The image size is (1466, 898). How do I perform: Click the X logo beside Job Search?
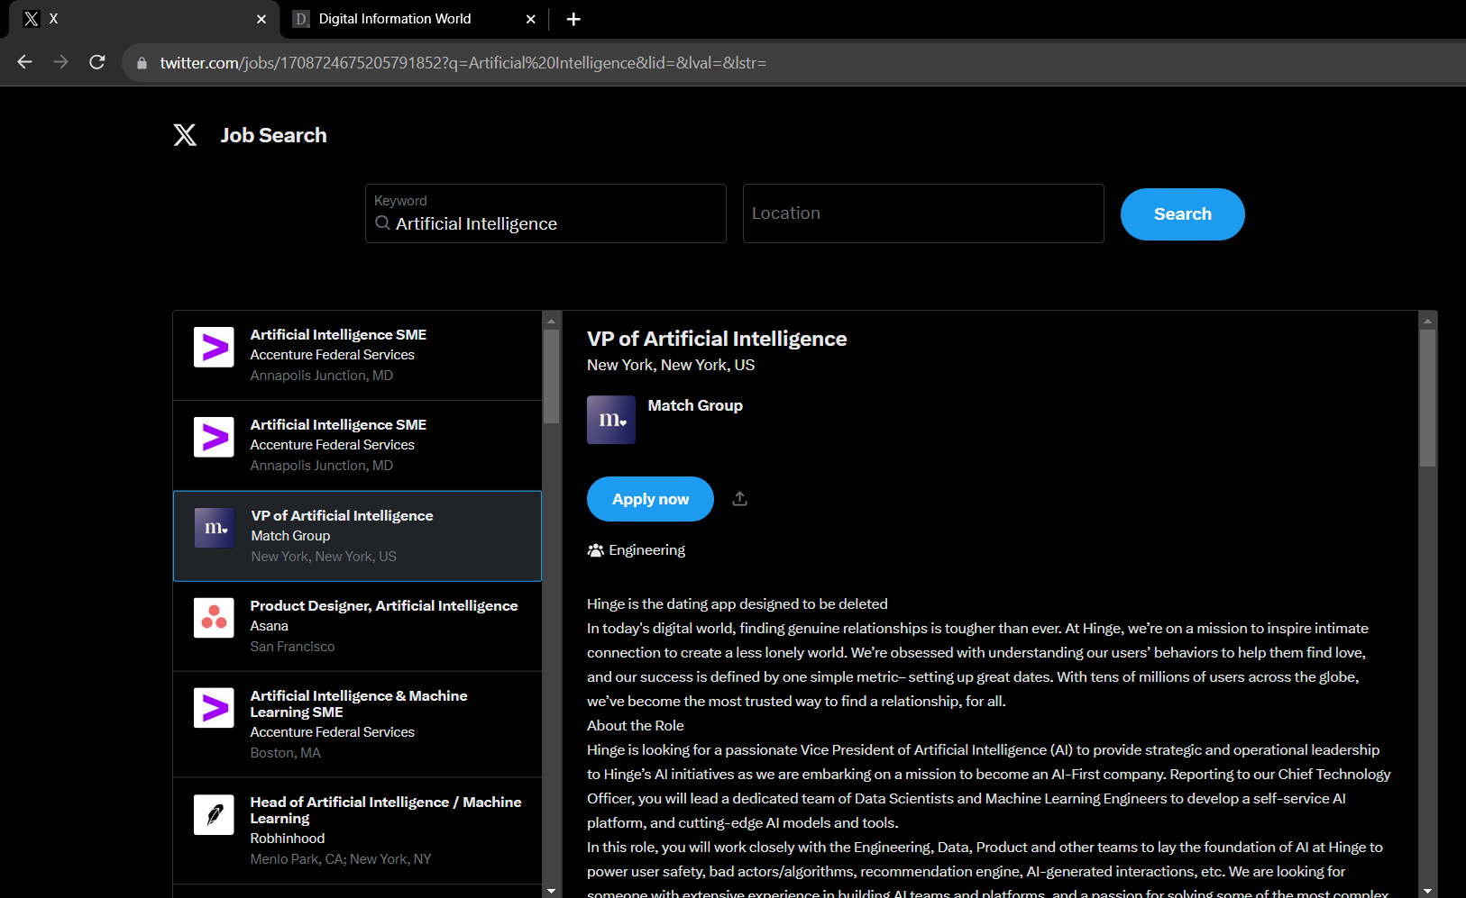(x=185, y=135)
